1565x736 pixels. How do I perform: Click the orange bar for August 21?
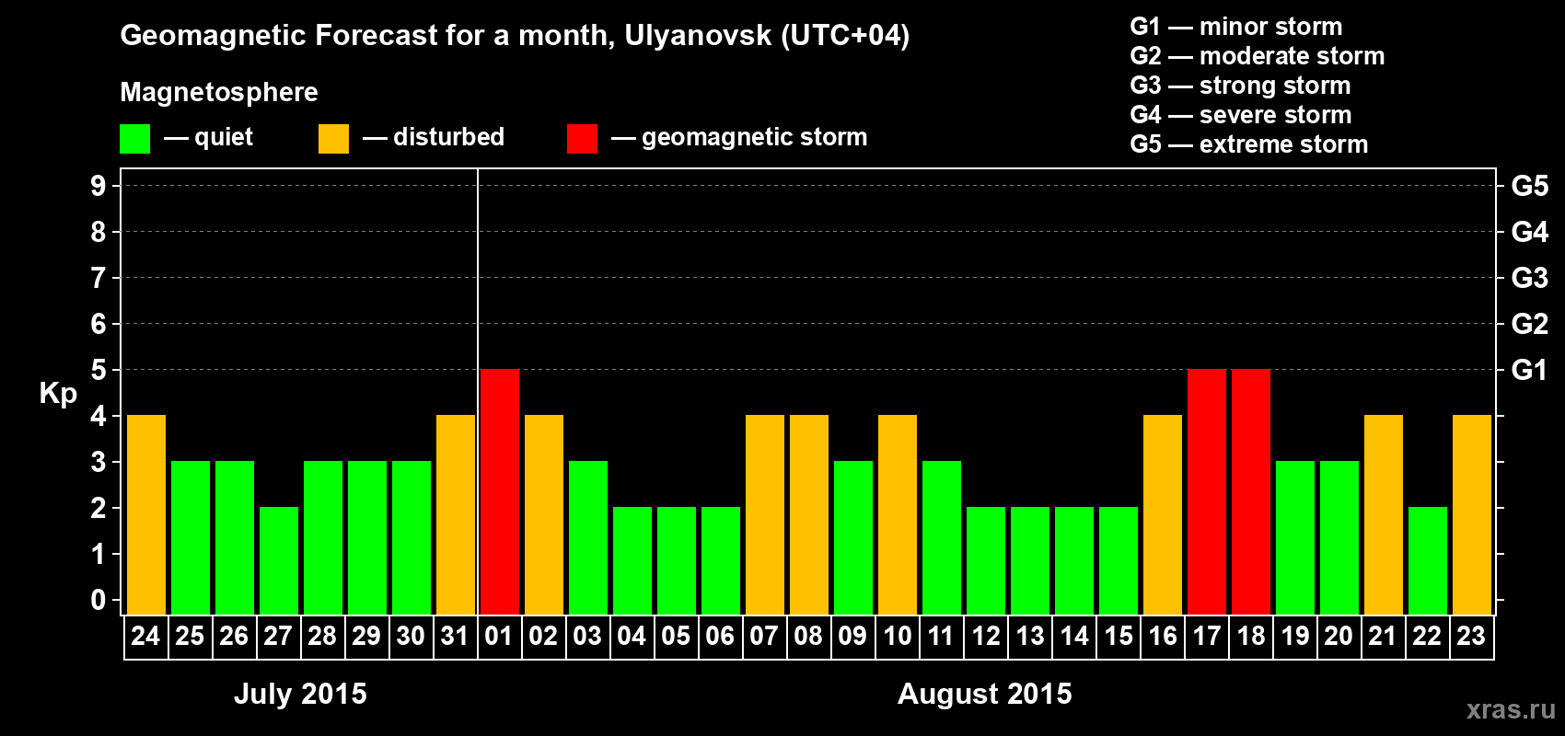1384,514
